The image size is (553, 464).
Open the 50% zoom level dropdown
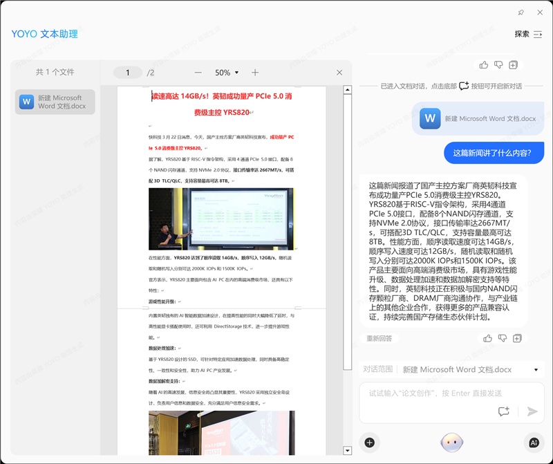pos(227,73)
